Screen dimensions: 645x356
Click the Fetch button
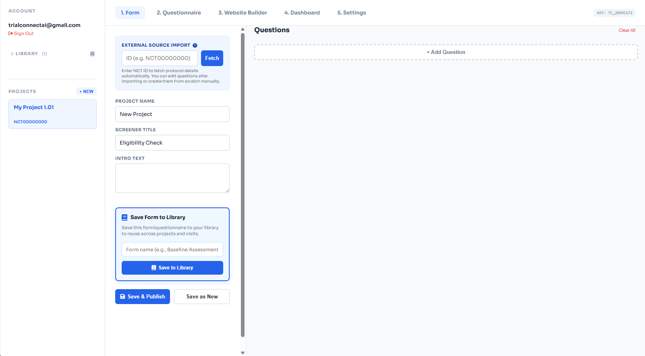click(x=212, y=58)
